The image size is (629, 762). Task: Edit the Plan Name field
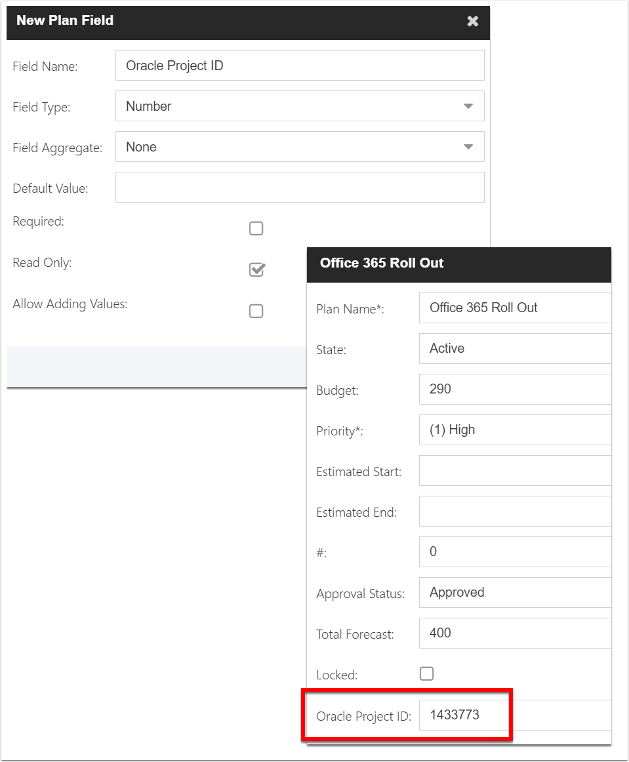click(x=516, y=308)
